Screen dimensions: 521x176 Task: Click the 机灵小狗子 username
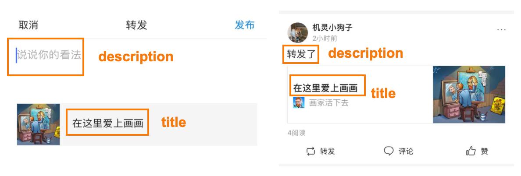point(332,27)
